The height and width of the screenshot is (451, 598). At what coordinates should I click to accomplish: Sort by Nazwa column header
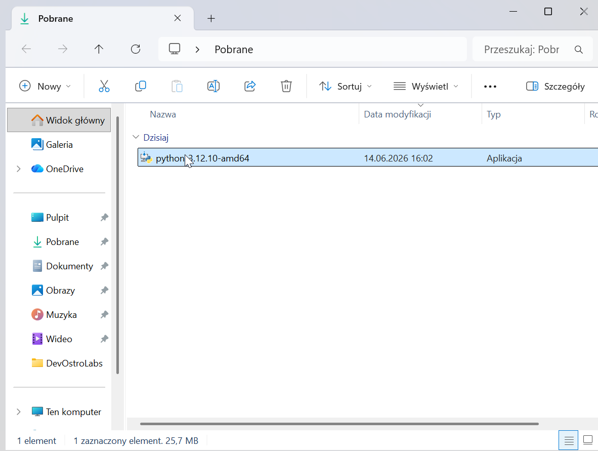163,114
